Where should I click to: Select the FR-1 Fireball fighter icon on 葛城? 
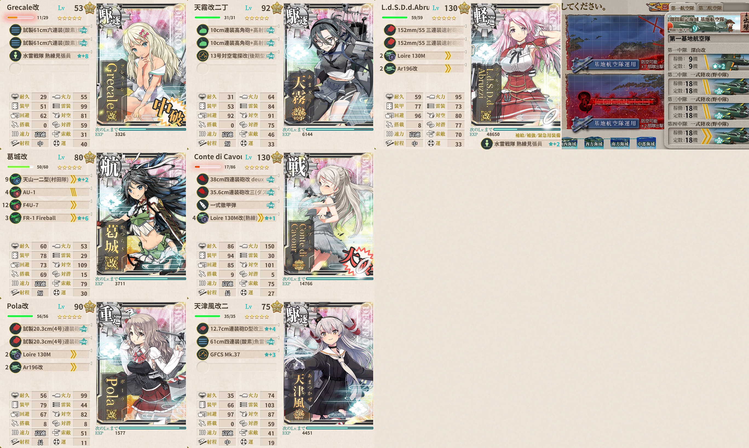click(x=15, y=218)
